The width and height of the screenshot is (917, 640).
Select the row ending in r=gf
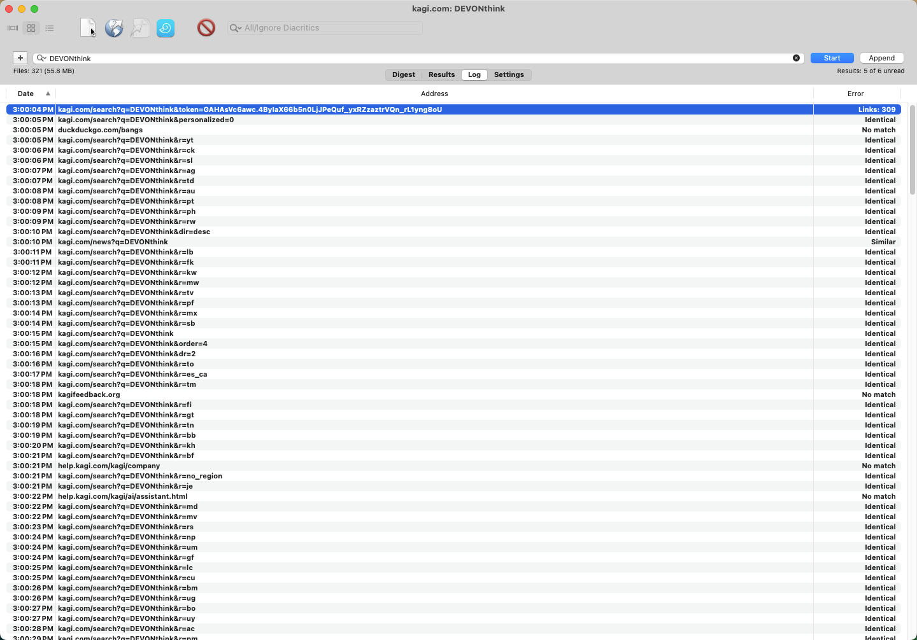[453, 557]
